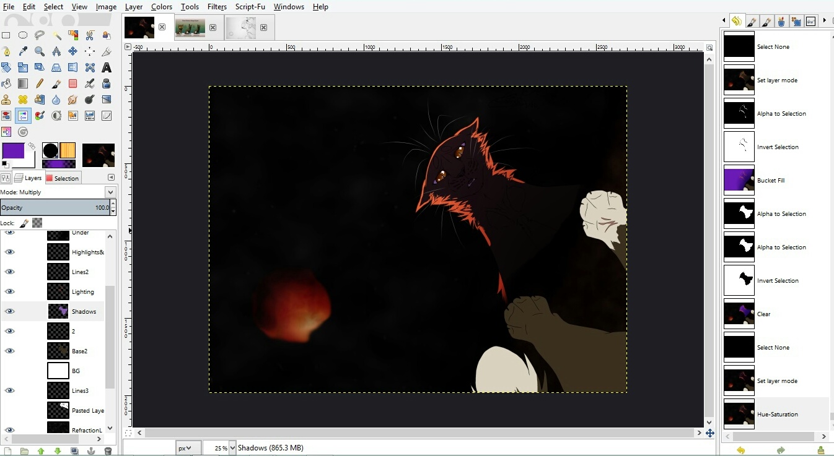The image size is (834, 456).
Task: Select the Zoom magnifier tool
Action: (x=40, y=51)
